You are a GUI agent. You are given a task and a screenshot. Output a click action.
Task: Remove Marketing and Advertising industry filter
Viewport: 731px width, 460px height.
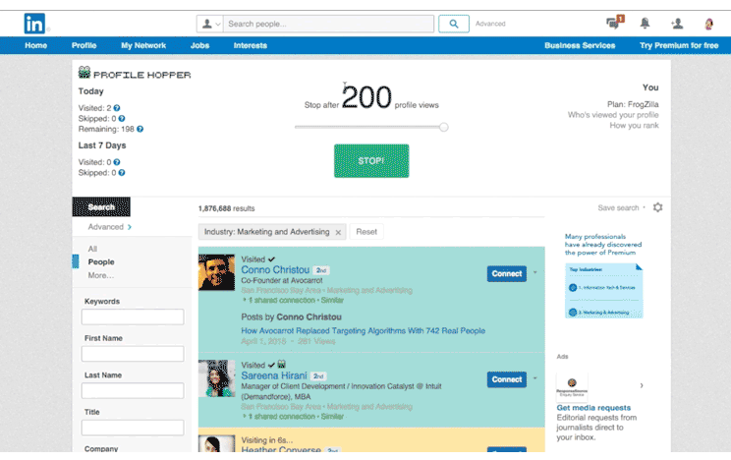click(x=338, y=232)
